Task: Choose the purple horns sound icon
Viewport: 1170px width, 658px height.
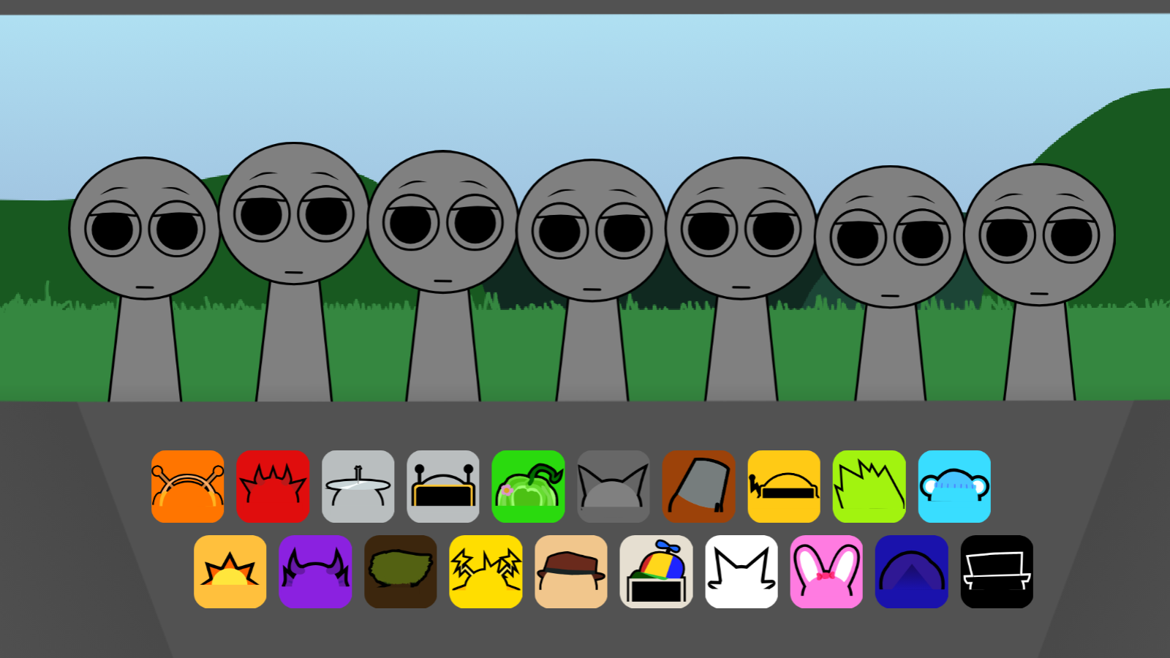Action: [316, 572]
